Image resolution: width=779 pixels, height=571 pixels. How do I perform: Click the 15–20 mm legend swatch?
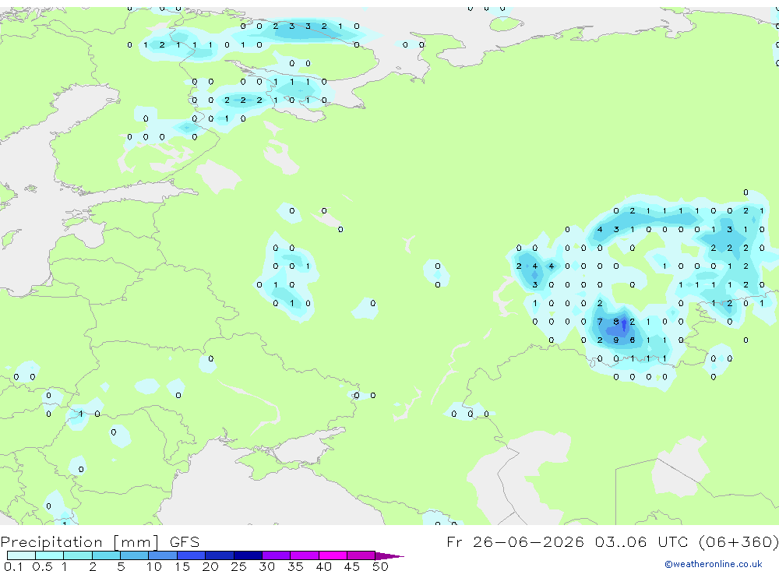(x=191, y=555)
